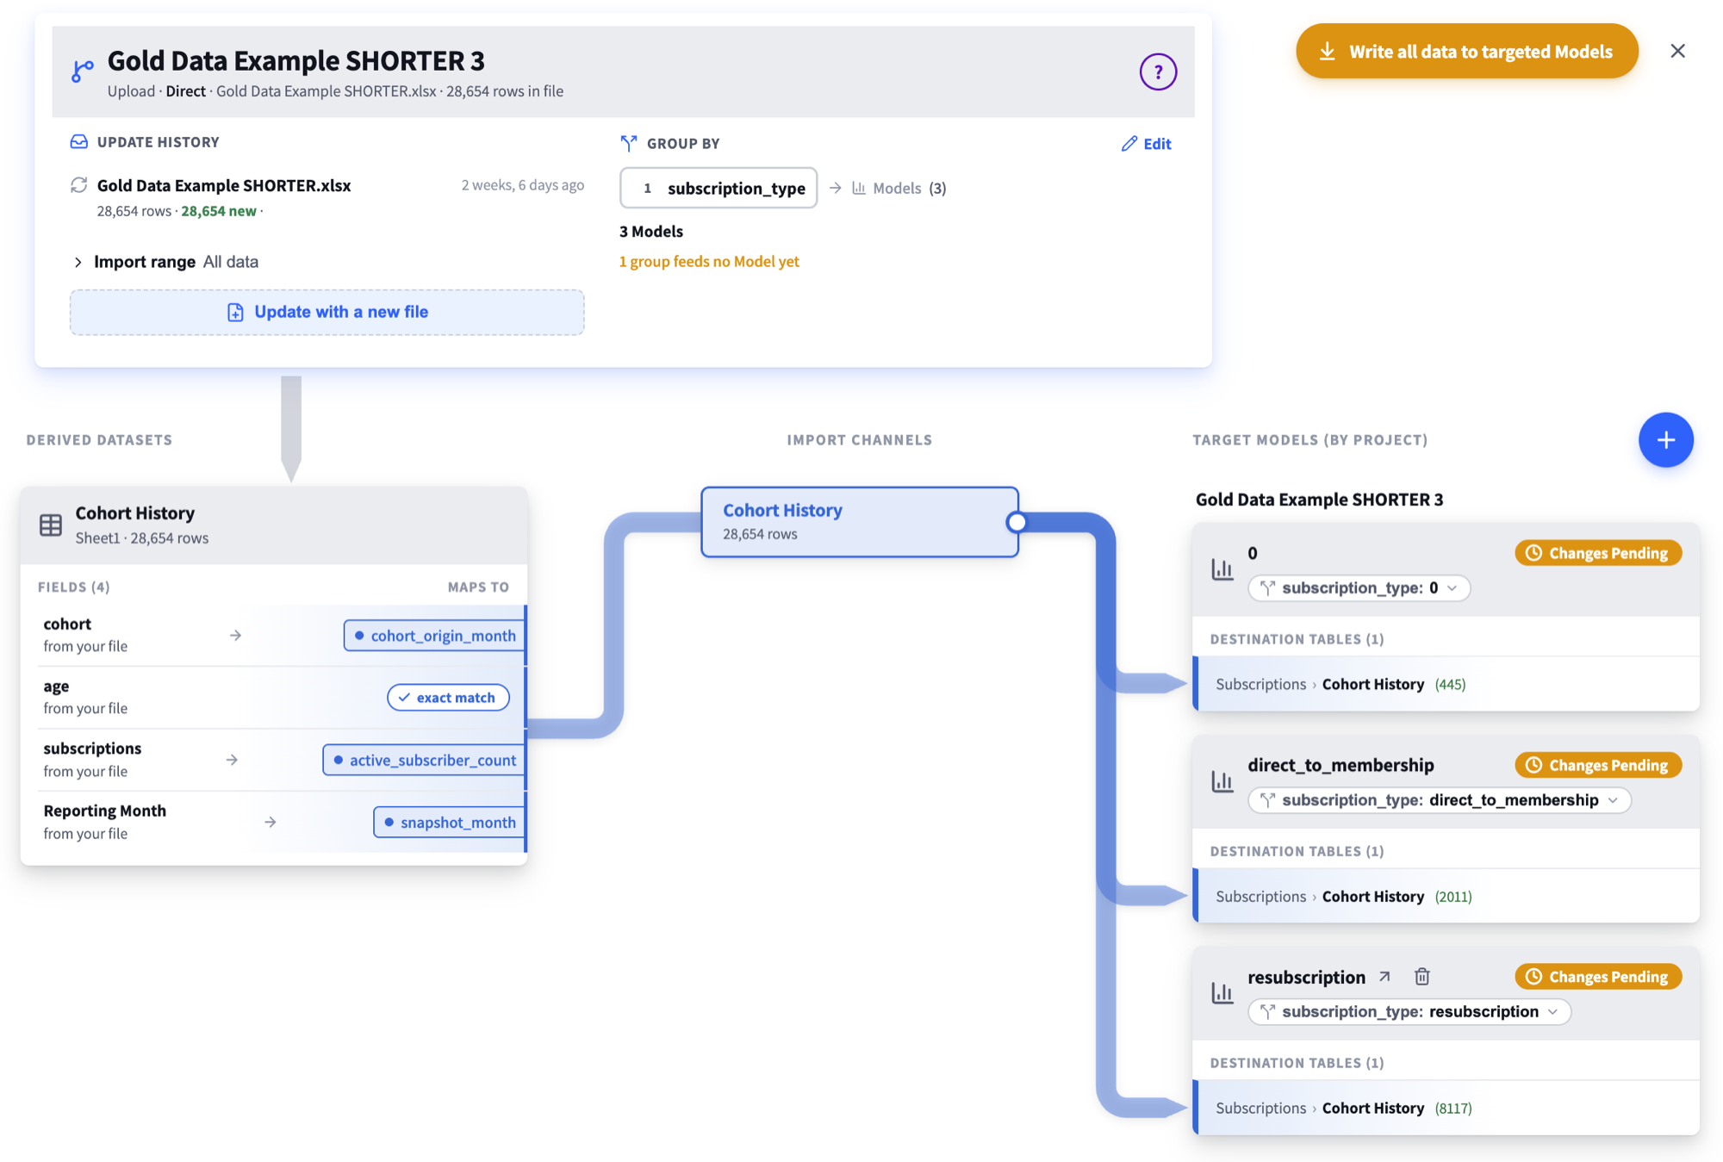Click the arrow in the Reporting Month row

270,823
